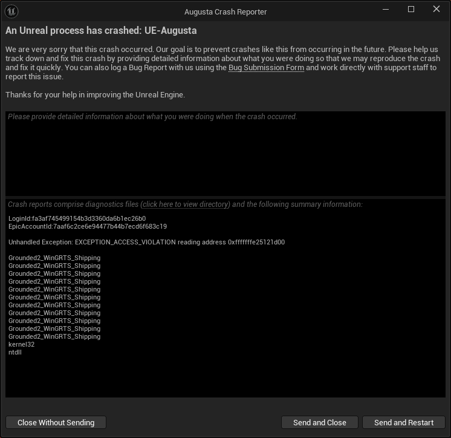This screenshot has width=451, height=438.
Task: Hit the Send and Restart button
Action: [403, 422]
